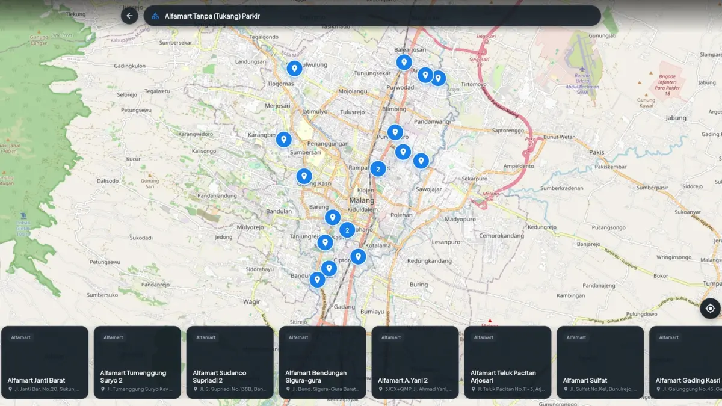Click location pin icon in Bendungan Sigura-gura card

point(288,389)
